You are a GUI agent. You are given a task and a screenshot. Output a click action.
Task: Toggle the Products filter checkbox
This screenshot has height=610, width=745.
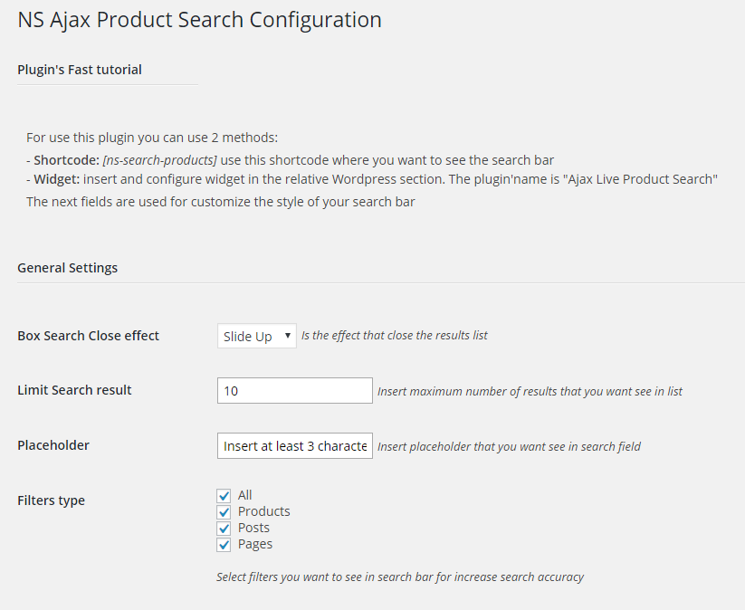click(x=224, y=511)
